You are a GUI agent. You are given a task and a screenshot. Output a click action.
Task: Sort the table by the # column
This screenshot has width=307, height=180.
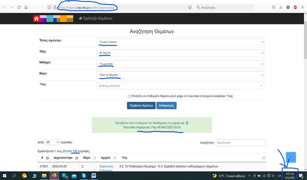point(44,158)
